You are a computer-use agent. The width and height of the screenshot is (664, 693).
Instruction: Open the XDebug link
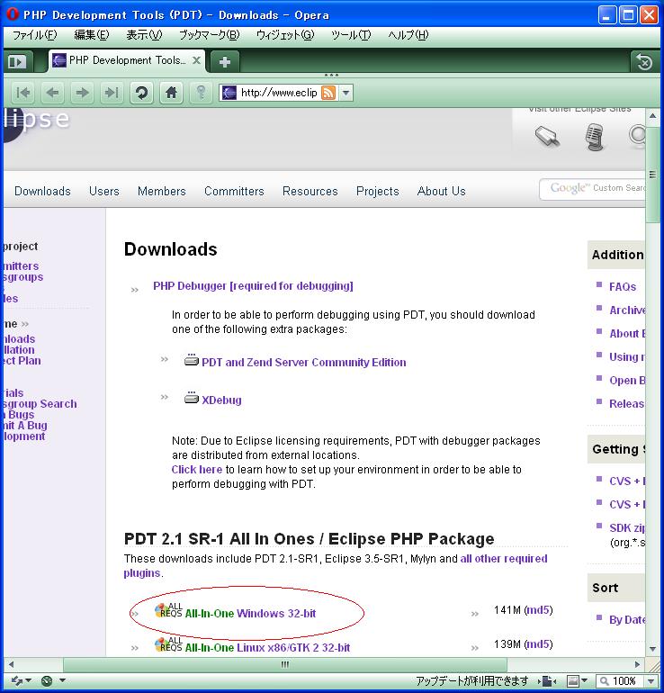click(221, 400)
